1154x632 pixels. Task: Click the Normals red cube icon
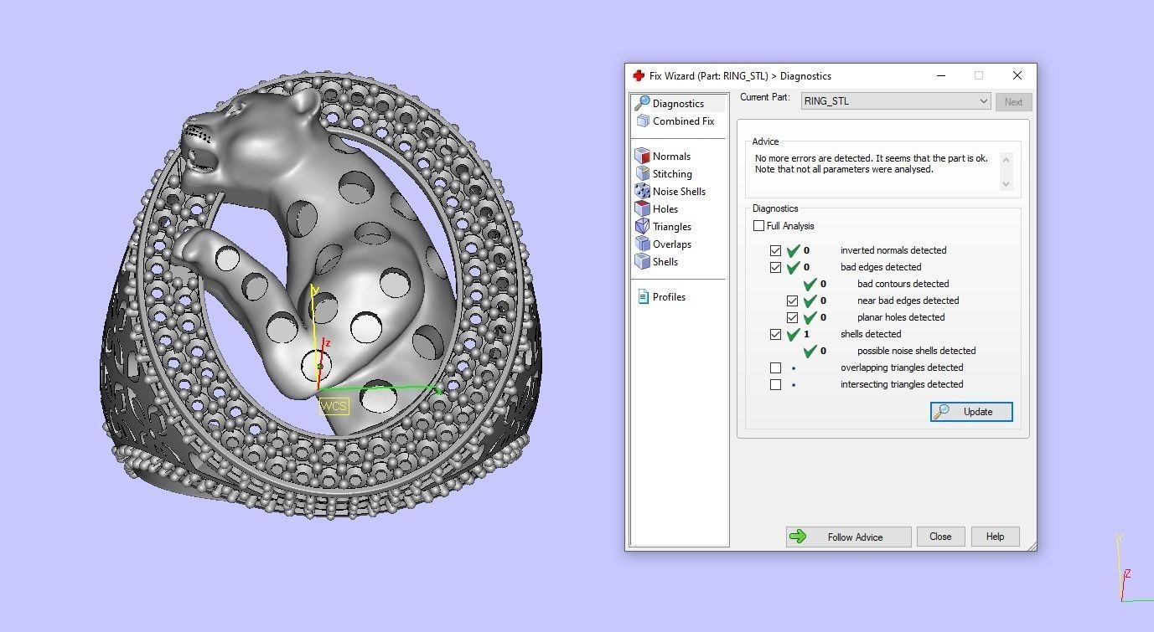643,156
